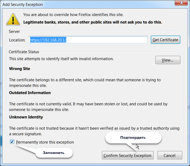Click the yellow warning triangle icon

tap(13, 19)
